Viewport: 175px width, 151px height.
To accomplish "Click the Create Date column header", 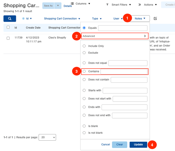I will [x=33, y=28].
